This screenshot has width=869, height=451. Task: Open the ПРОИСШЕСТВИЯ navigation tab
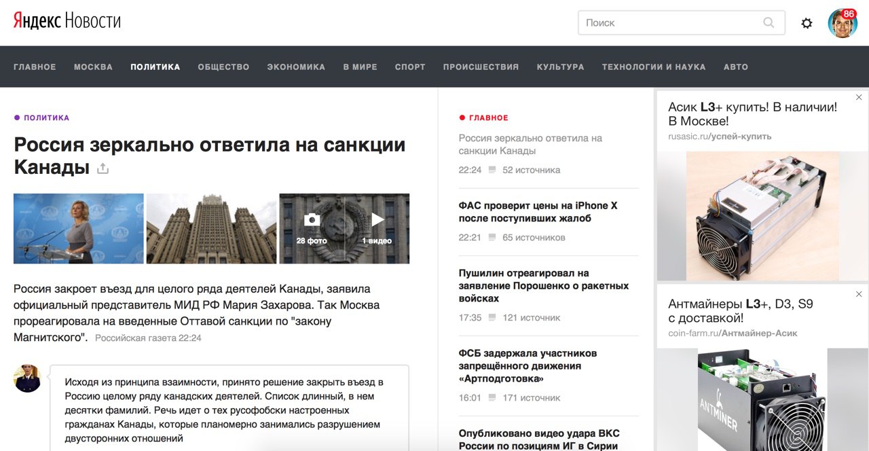(481, 67)
